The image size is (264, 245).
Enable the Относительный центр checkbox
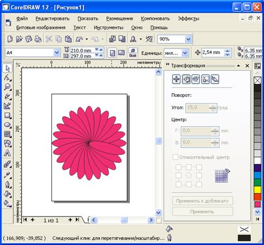pos(175,157)
